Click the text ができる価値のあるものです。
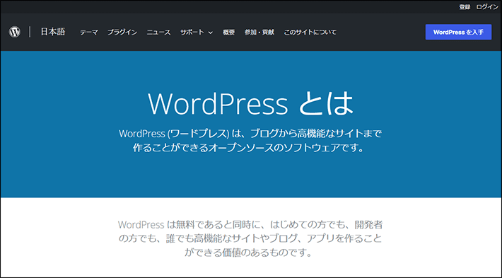502x278 pixels. coord(248,253)
